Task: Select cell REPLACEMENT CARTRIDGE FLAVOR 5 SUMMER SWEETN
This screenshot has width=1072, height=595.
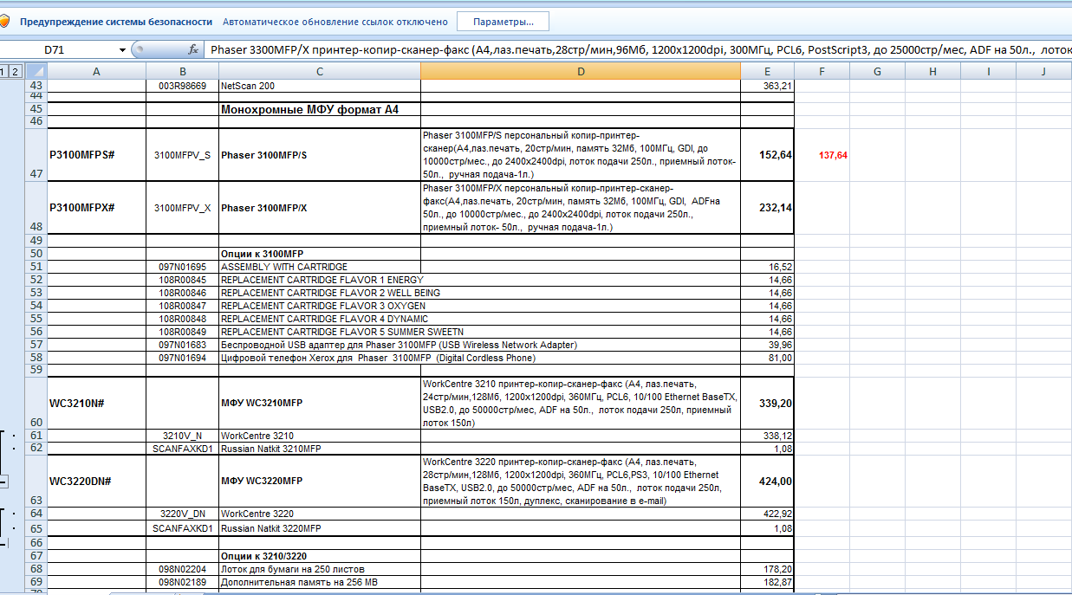Action: (320, 332)
